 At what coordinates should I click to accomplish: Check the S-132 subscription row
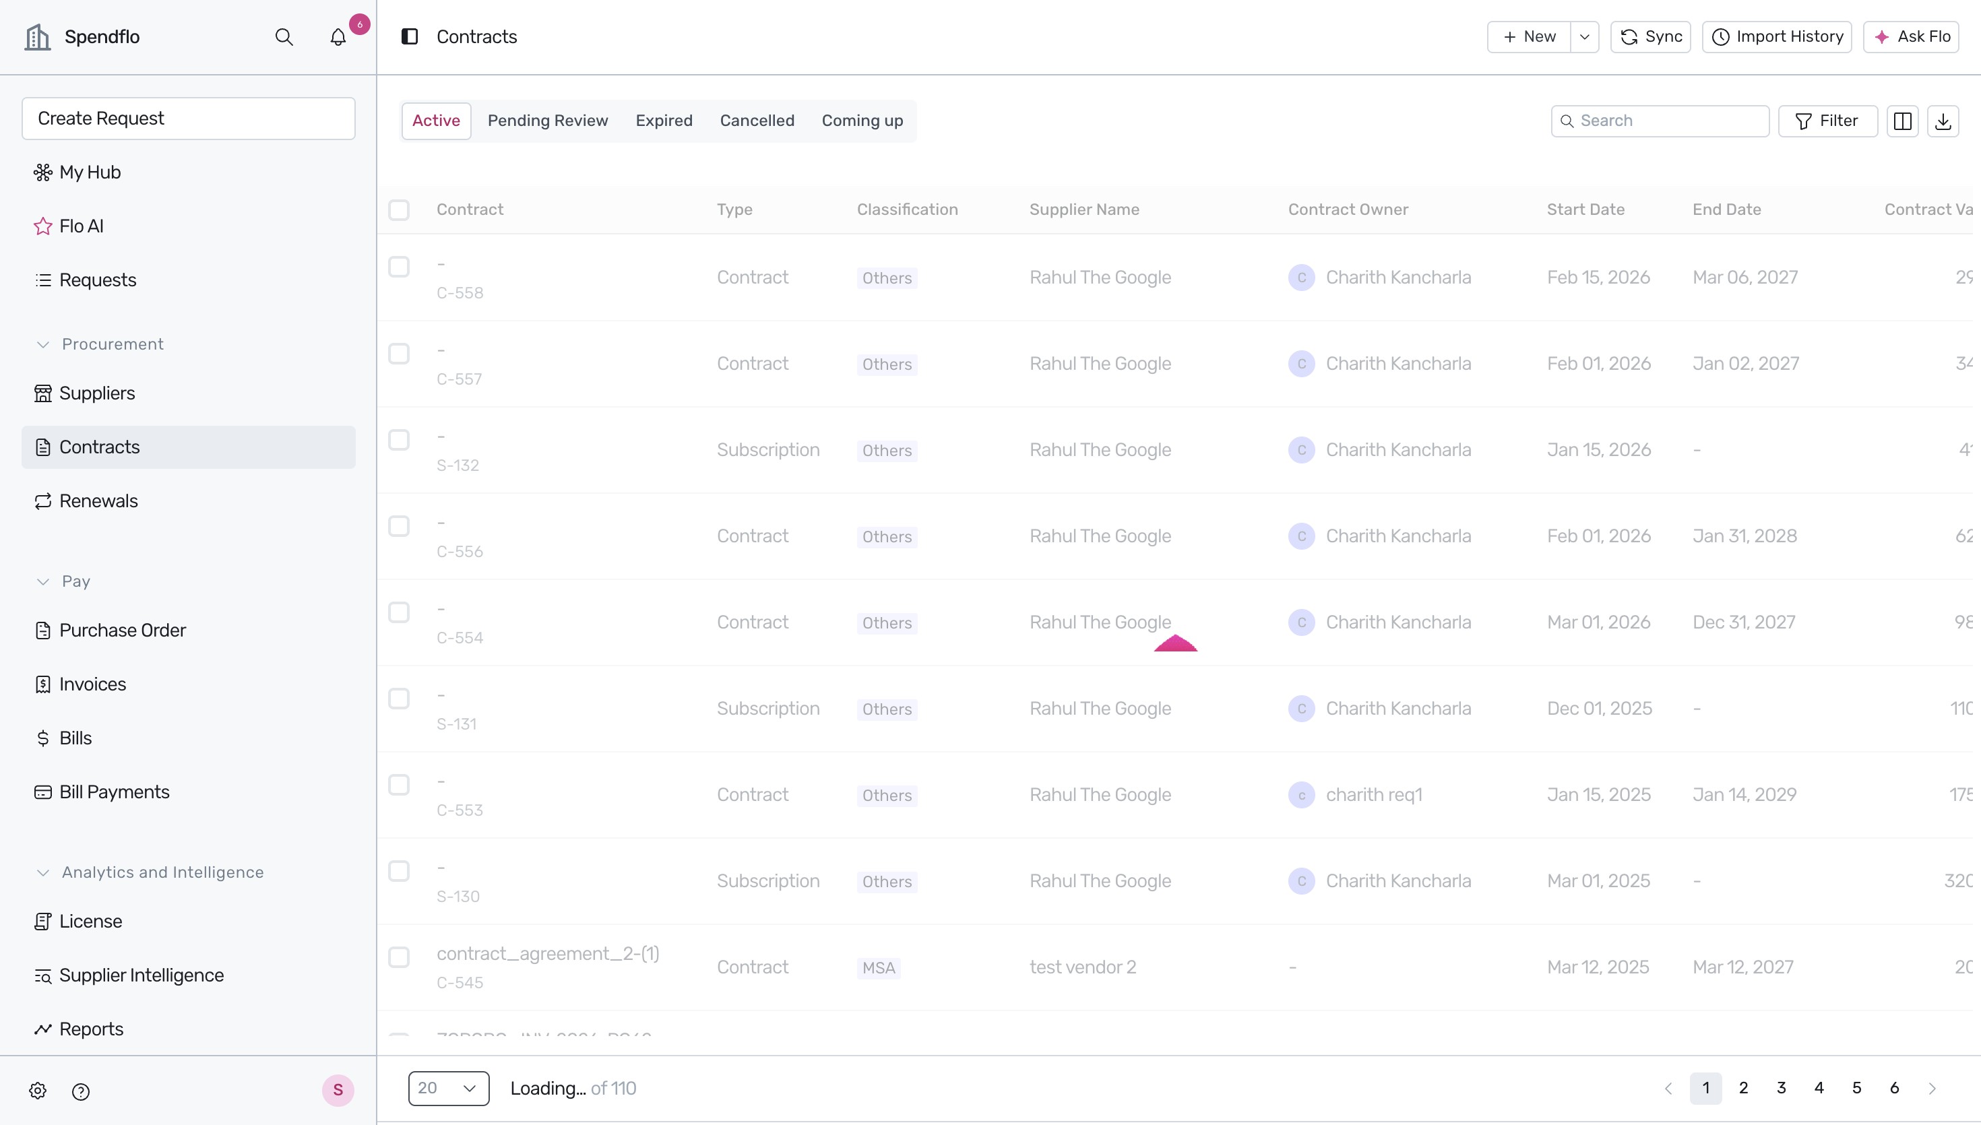point(399,441)
